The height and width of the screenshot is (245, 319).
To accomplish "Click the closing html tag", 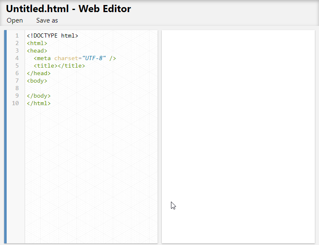I will [x=39, y=103].
